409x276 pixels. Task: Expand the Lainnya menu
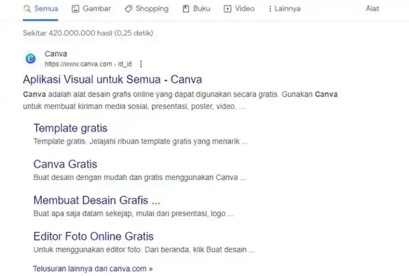pos(284,9)
